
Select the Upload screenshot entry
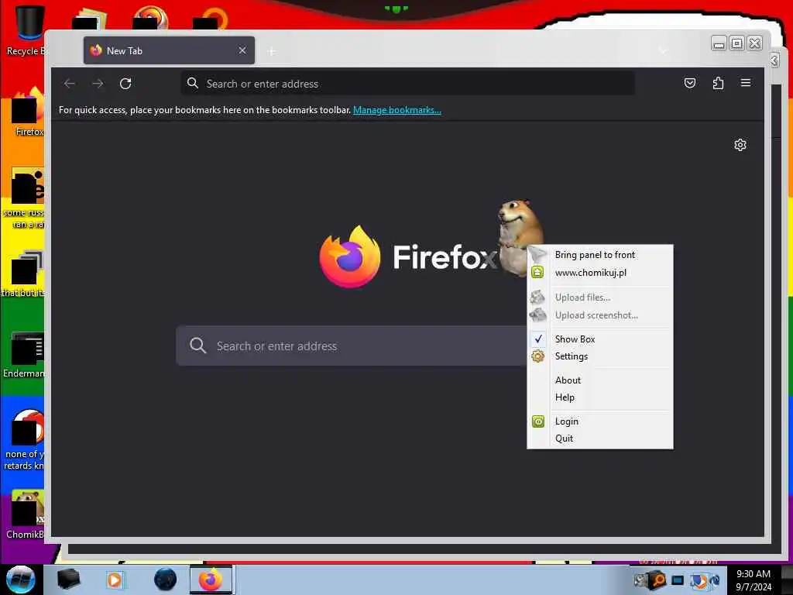tap(600, 315)
